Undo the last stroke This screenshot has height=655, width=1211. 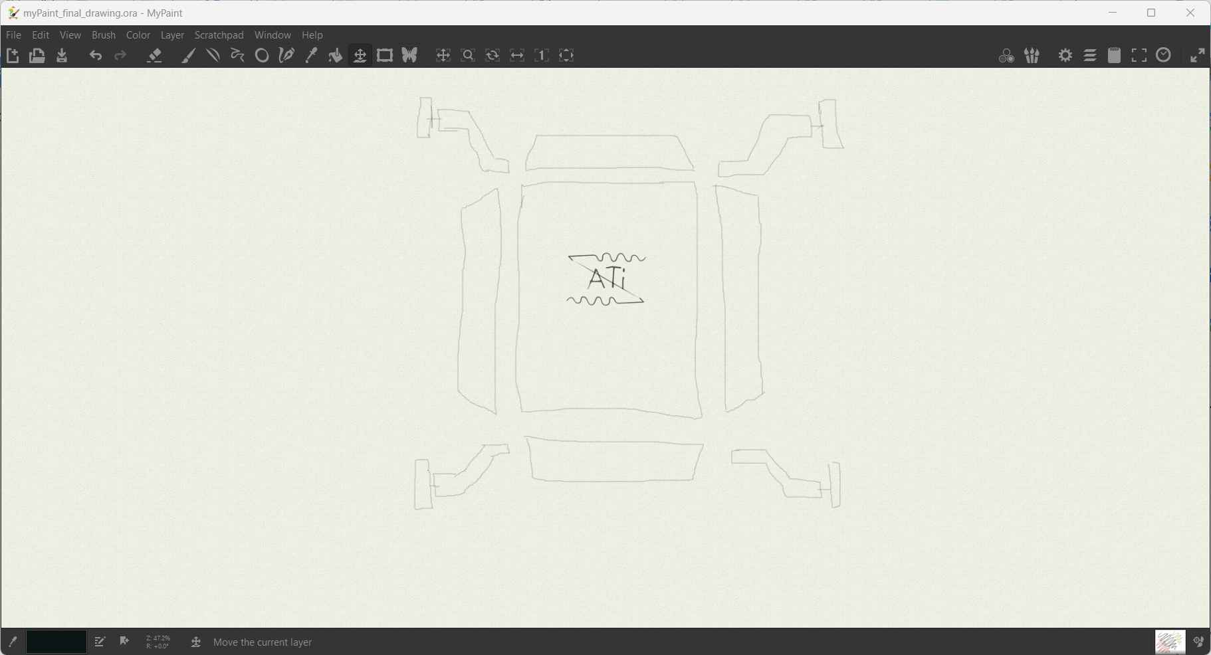(96, 56)
